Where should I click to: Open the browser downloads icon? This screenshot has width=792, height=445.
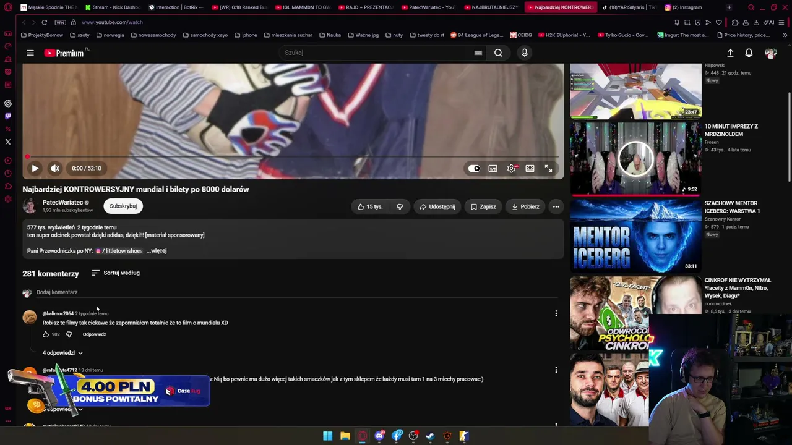coord(755,22)
